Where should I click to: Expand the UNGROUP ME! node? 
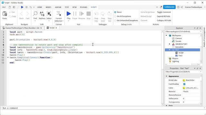[x=170, y=44]
